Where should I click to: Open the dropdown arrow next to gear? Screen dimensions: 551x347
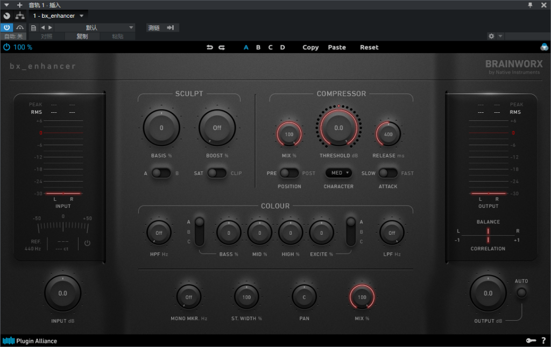500,36
